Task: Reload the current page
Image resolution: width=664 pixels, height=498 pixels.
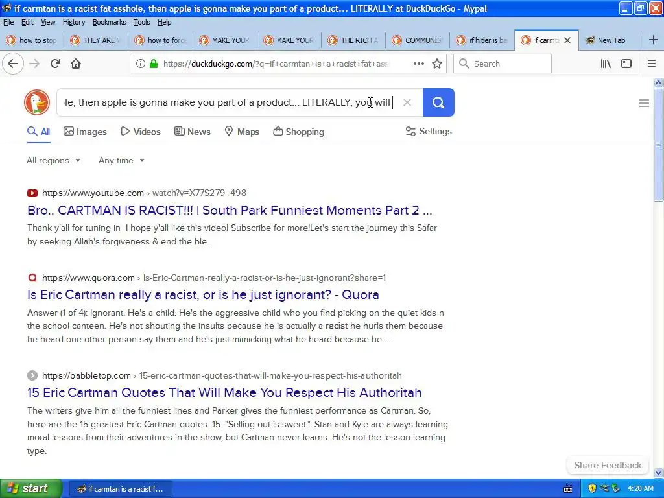Action: (x=55, y=64)
